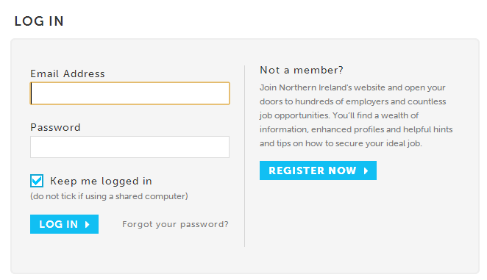The image size is (487, 280).
Task: Click the "secure your ideal job" text line
Action: 341,143
